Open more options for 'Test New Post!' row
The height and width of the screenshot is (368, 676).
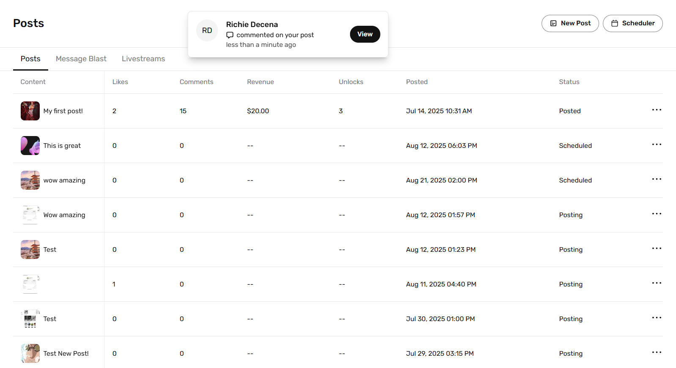pos(656,353)
